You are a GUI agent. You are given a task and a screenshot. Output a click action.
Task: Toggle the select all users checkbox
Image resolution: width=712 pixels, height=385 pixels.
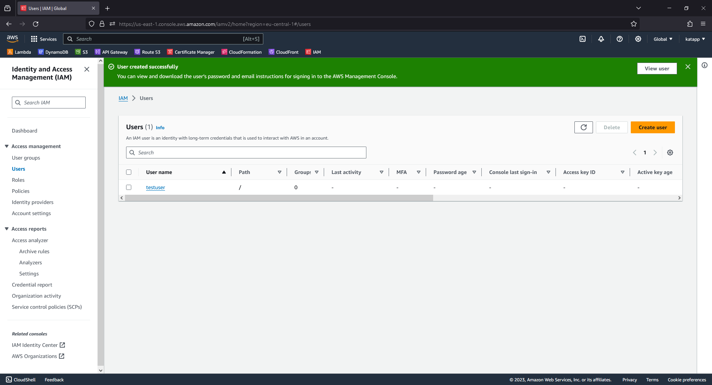129,172
